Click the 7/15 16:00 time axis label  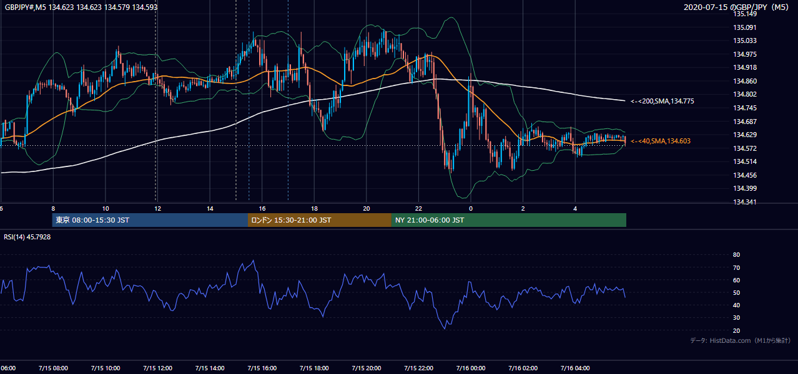262,368
